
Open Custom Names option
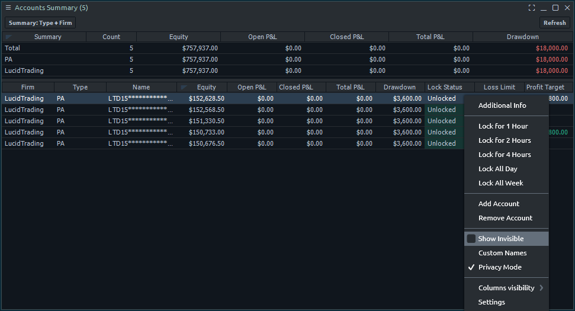(x=506, y=253)
